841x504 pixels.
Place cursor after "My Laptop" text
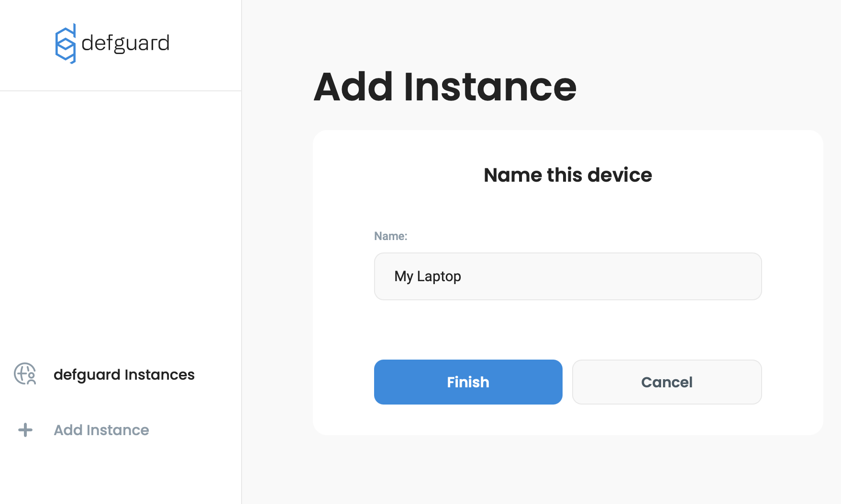click(462, 276)
